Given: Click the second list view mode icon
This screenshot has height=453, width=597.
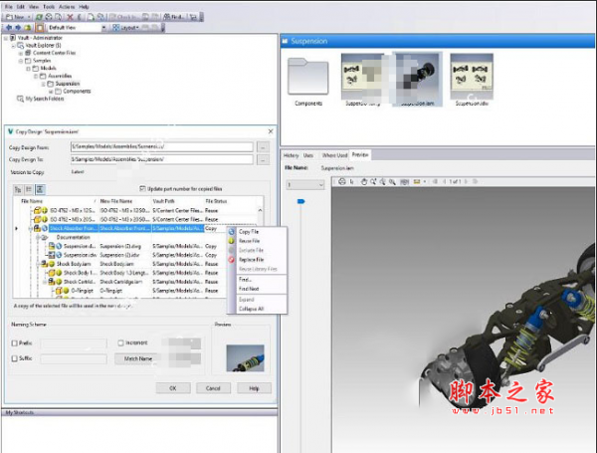Looking at the screenshot, I should (x=29, y=189).
